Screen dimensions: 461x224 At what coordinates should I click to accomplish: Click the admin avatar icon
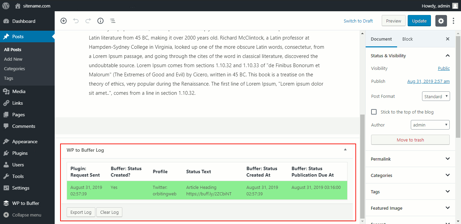[455, 6]
